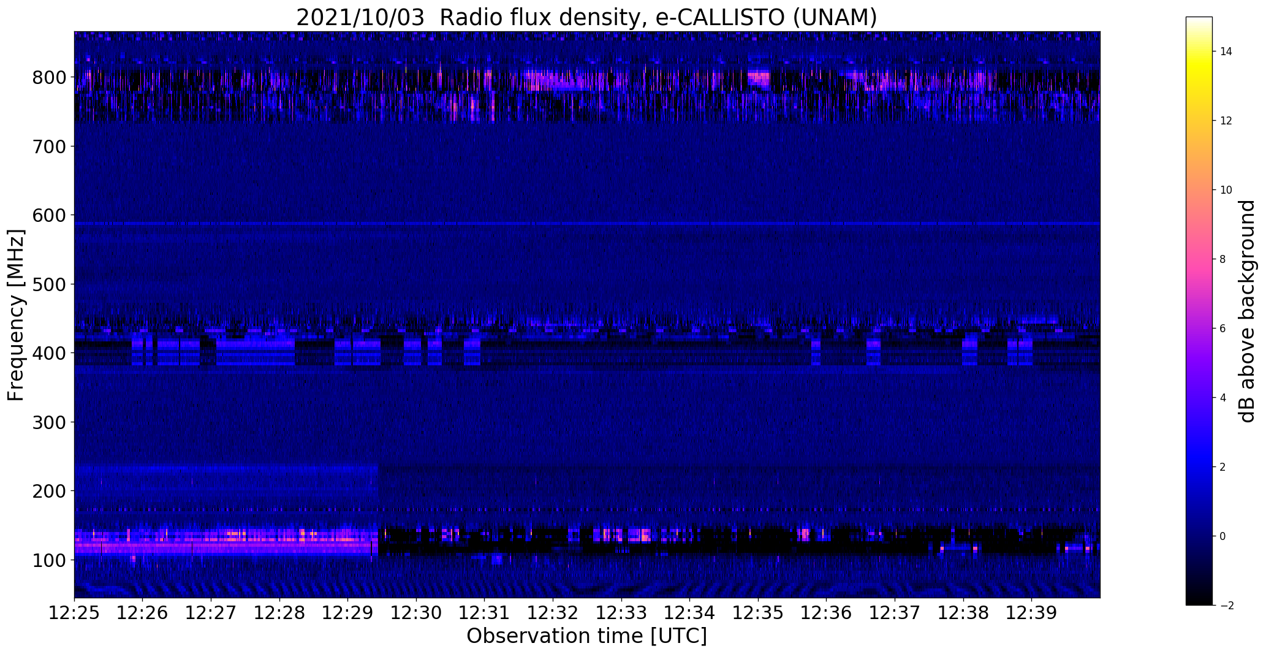Click the 12:28 time tick label
The image size is (1266, 654).
coord(279,613)
